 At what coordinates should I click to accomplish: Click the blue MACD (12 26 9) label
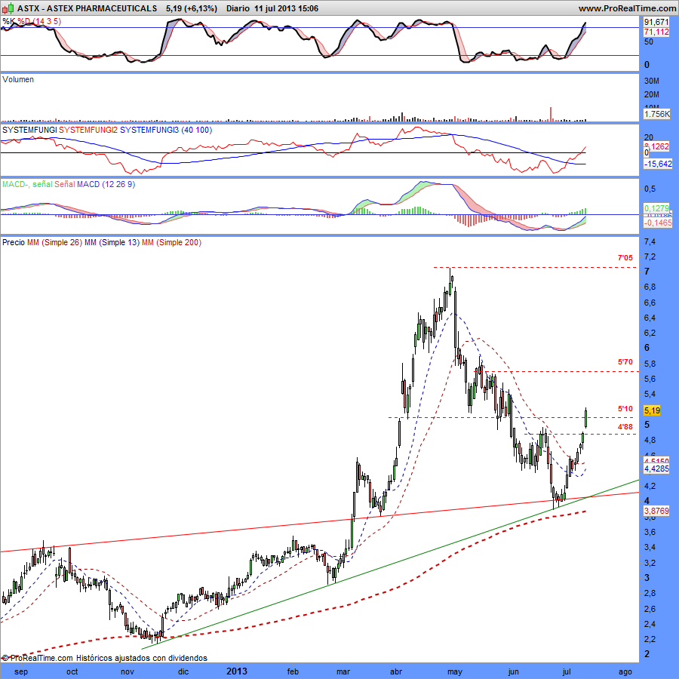click(106, 185)
